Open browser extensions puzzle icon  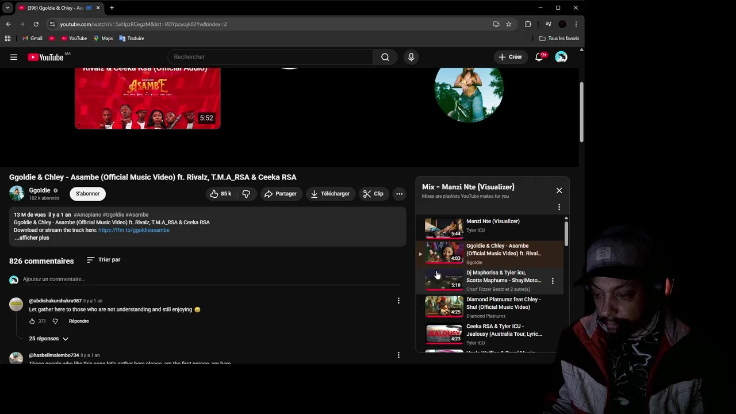(528, 24)
